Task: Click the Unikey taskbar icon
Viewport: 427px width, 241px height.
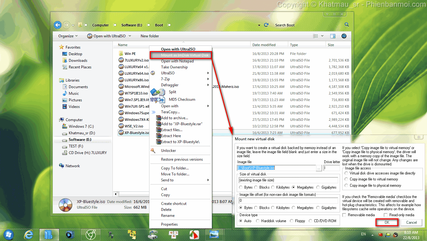Action: tap(173, 234)
